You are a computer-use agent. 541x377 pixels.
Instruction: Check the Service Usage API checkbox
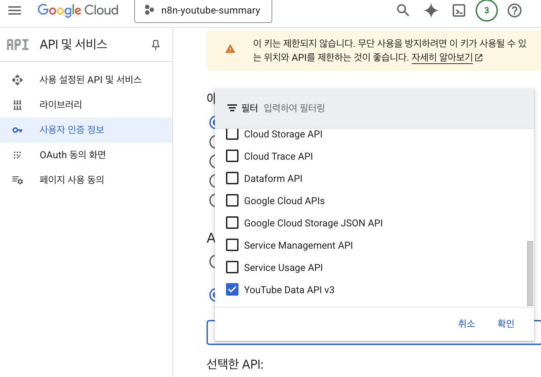[232, 267]
